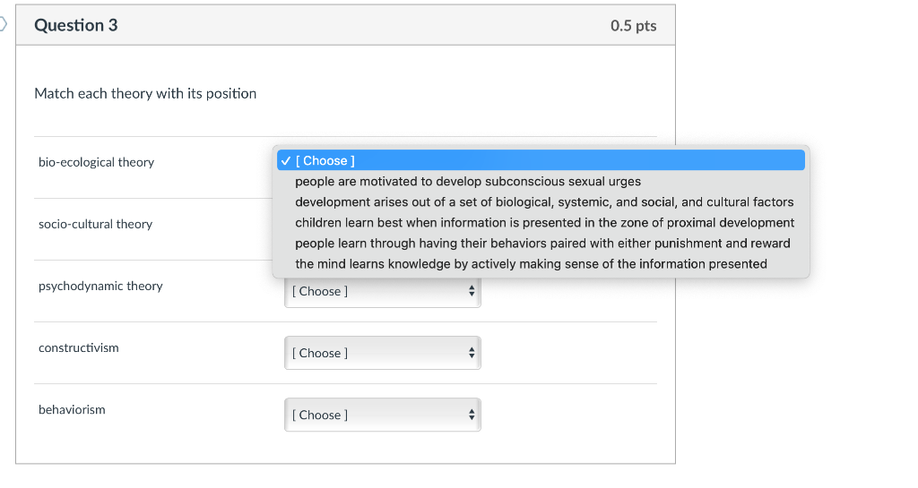Open the psychodynamic theory dropdown
Image resolution: width=918 pixels, height=488 pixels.
(382, 292)
